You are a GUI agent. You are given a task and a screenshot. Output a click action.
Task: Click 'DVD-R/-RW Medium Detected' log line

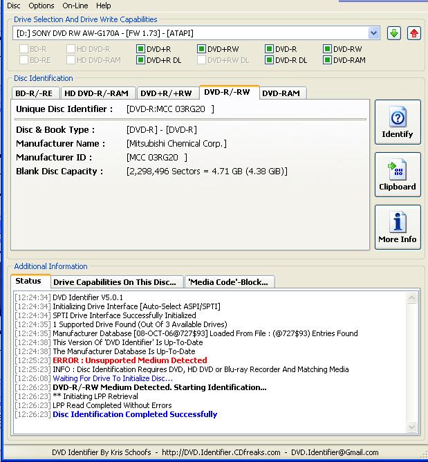[x=160, y=387]
